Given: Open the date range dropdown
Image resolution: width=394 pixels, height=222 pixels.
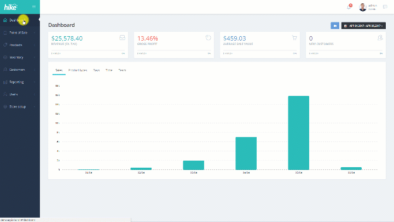Looking at the screenshot, I should (363, 26).
